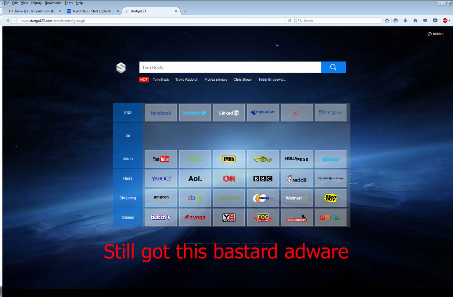Open the Edit menu
453x297 pixels.
coord(15,3)
